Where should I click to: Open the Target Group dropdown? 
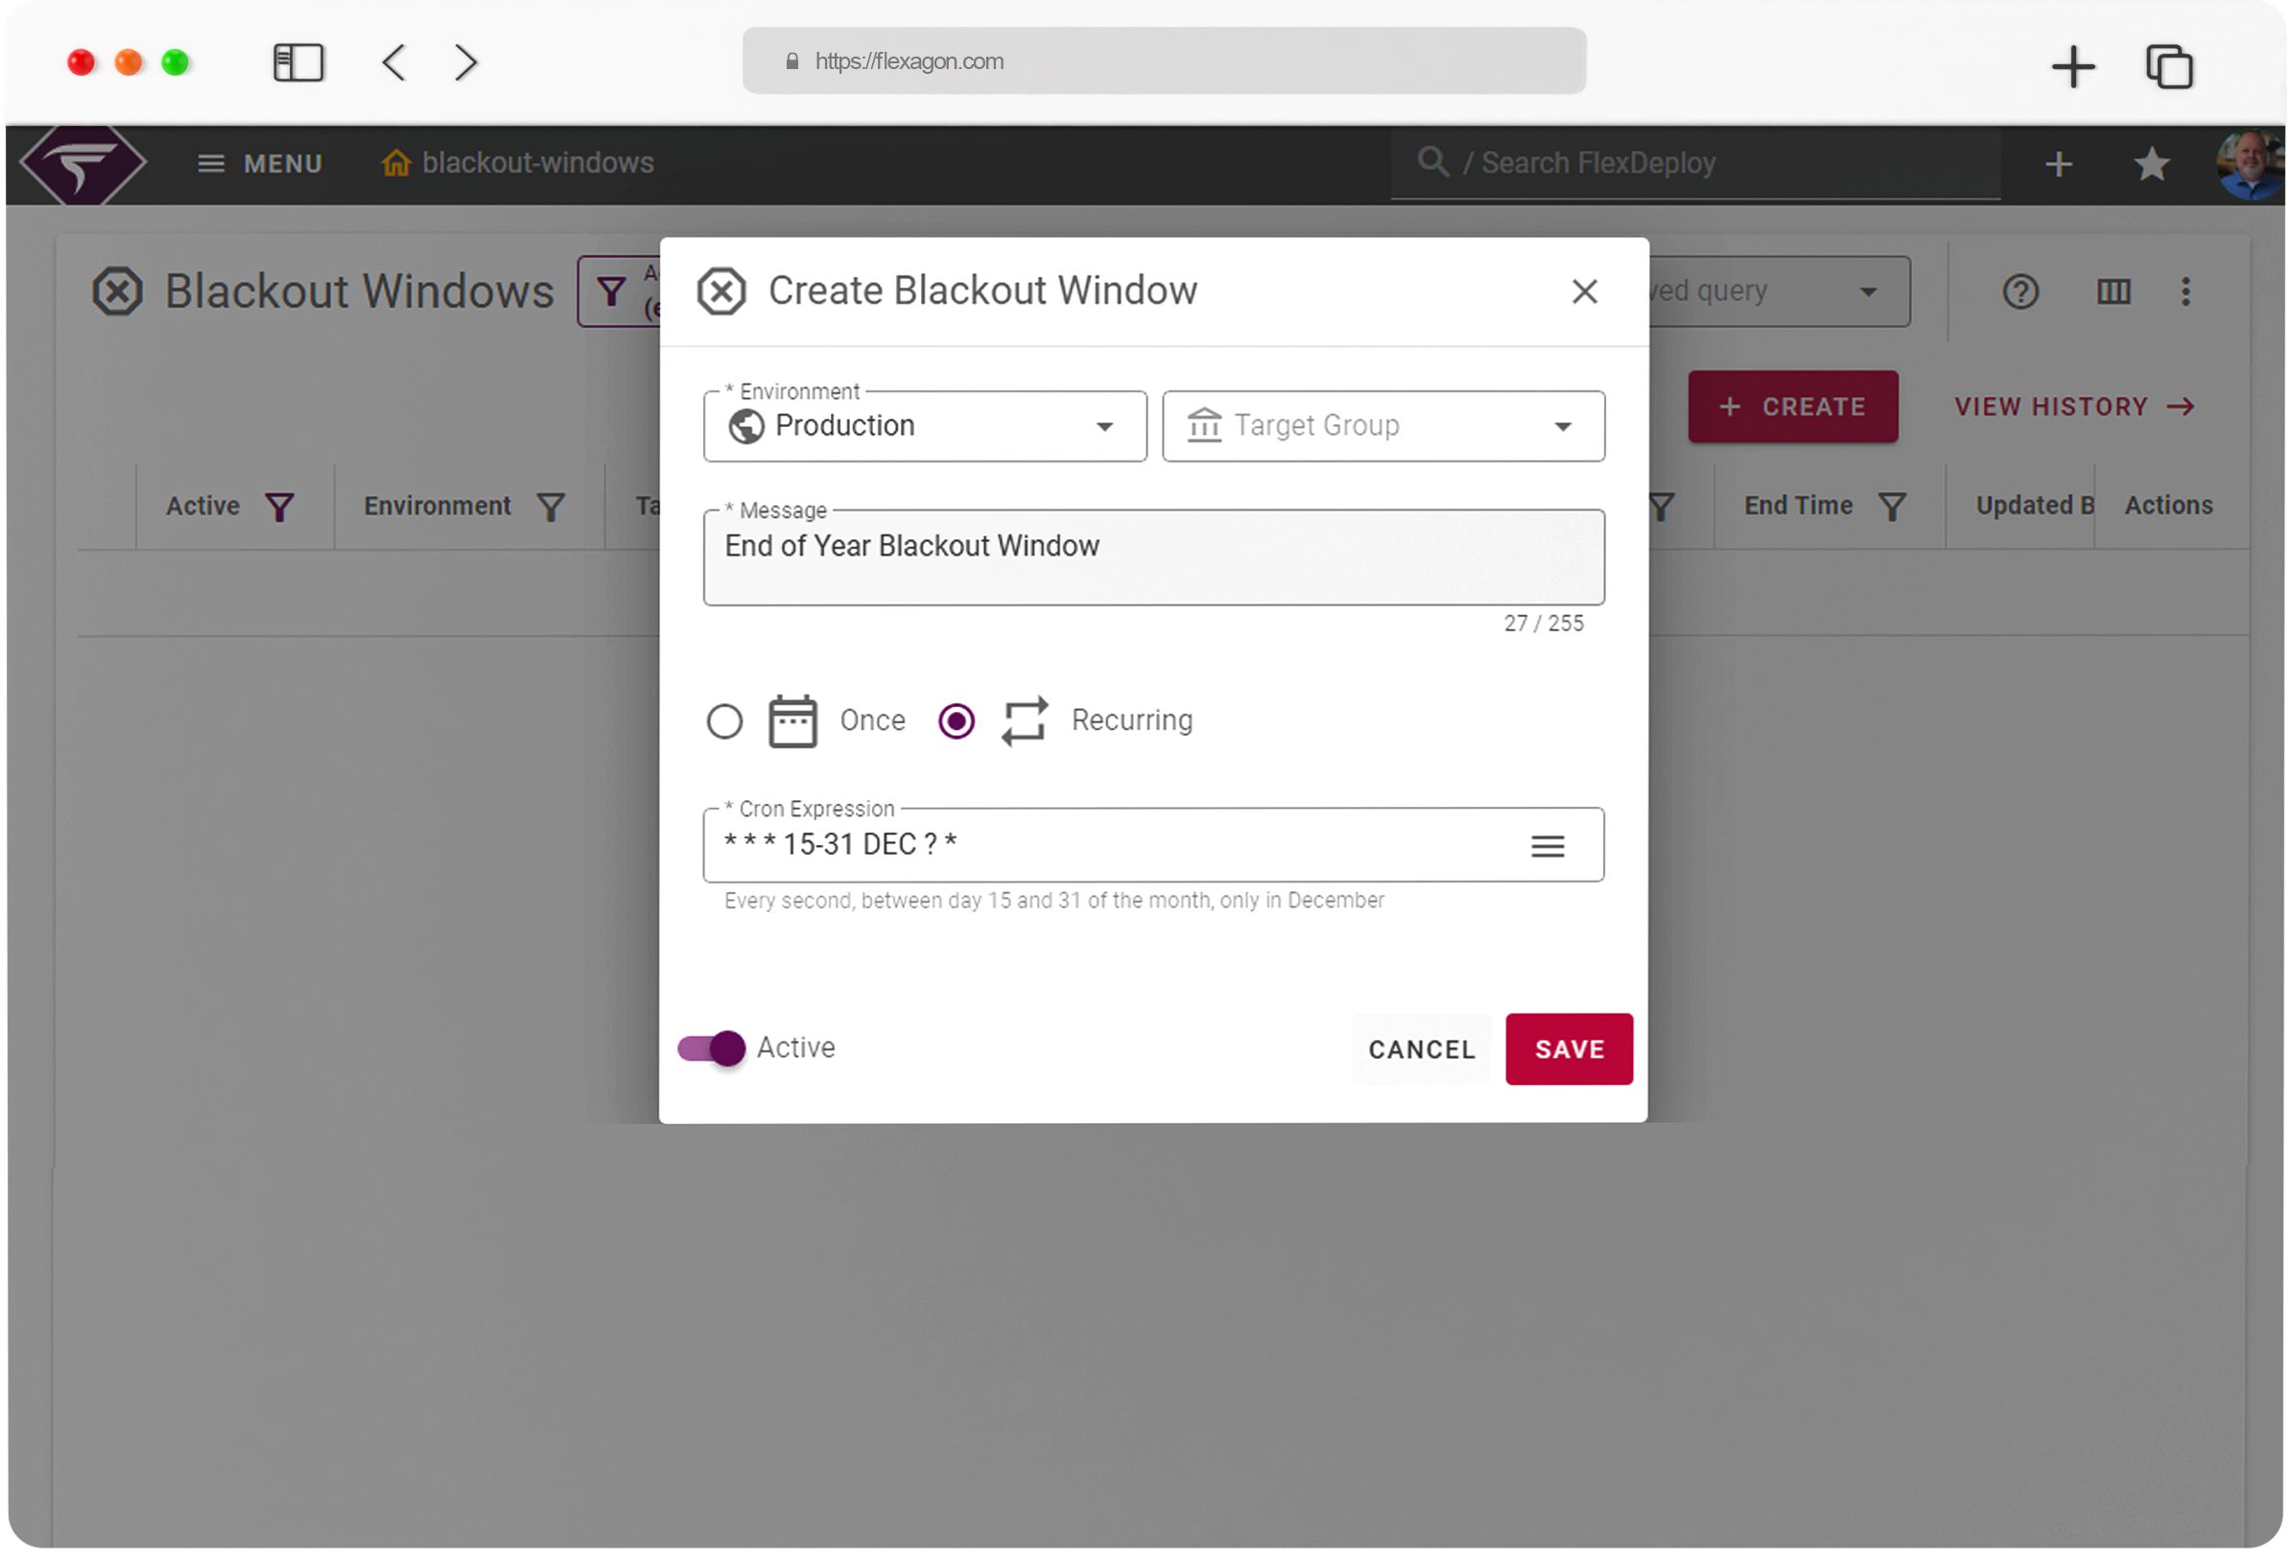coord(1383,426)
